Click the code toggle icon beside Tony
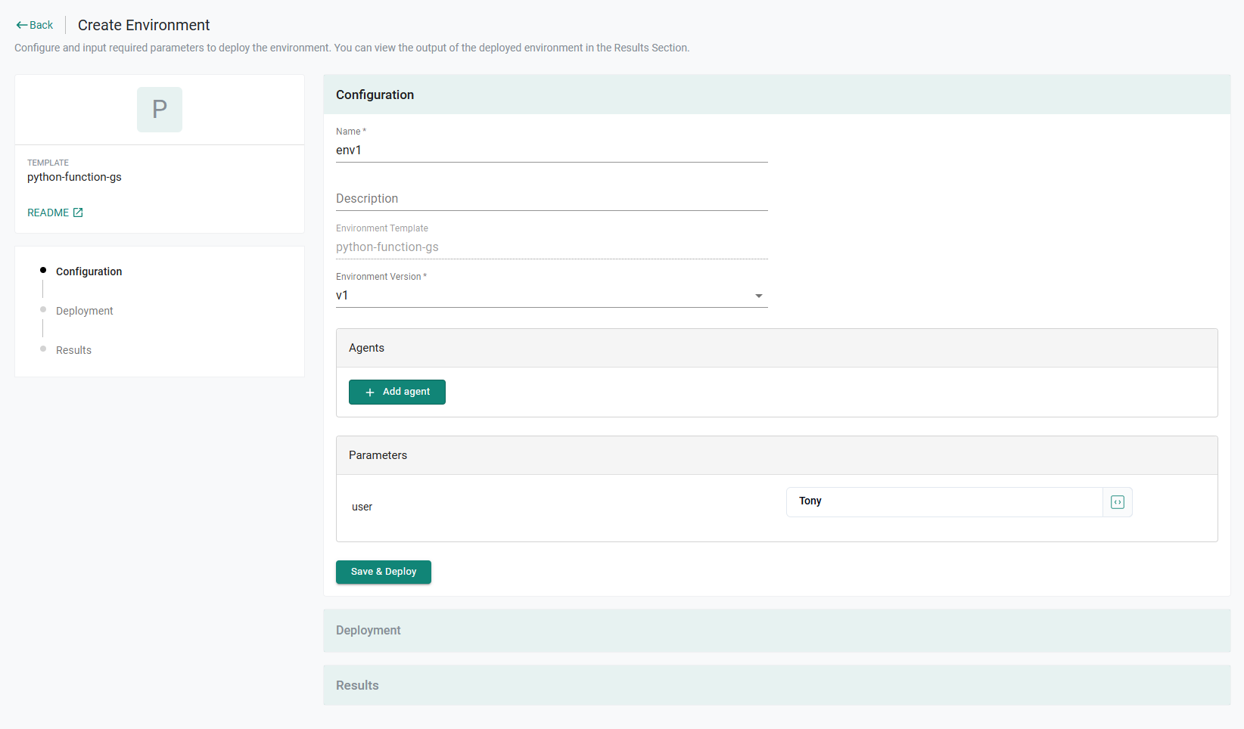 click(x=1117, y=502)
